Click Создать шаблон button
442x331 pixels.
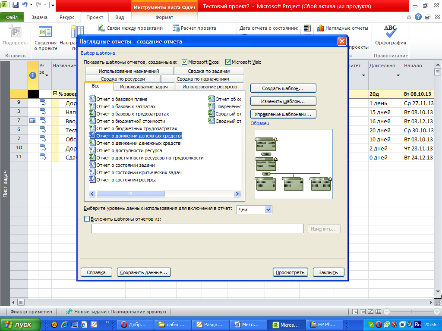[283, 88]
